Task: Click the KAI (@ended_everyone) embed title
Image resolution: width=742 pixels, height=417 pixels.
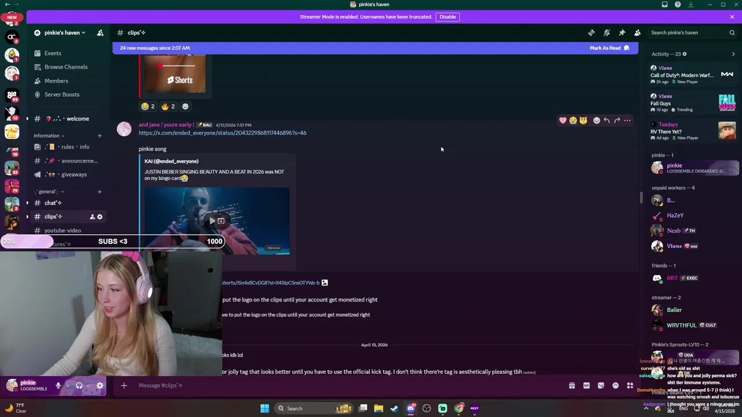Action: tap(171, 162)
